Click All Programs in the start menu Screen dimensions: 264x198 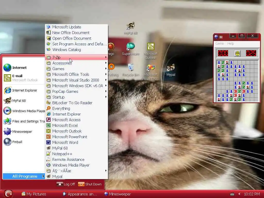point(24,176)
